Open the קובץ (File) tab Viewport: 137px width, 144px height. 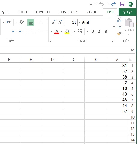(127, 12)
